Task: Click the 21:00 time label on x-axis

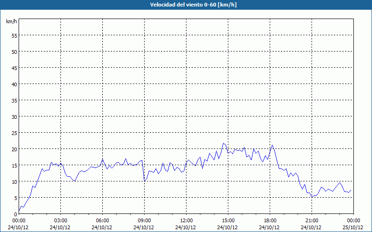Action: click(312, 221)
